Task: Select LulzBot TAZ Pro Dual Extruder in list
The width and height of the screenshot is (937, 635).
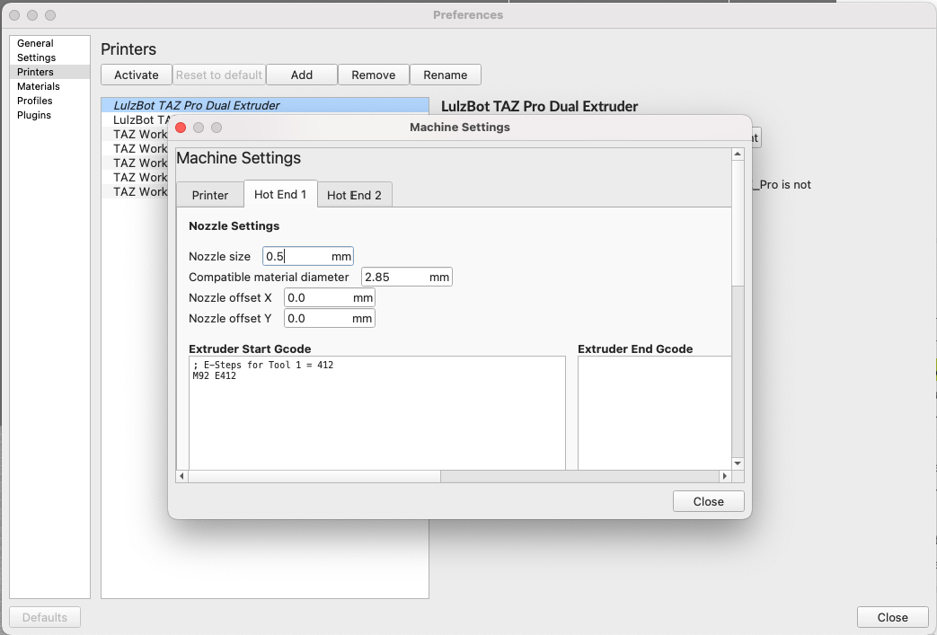Action: [265, 105]
